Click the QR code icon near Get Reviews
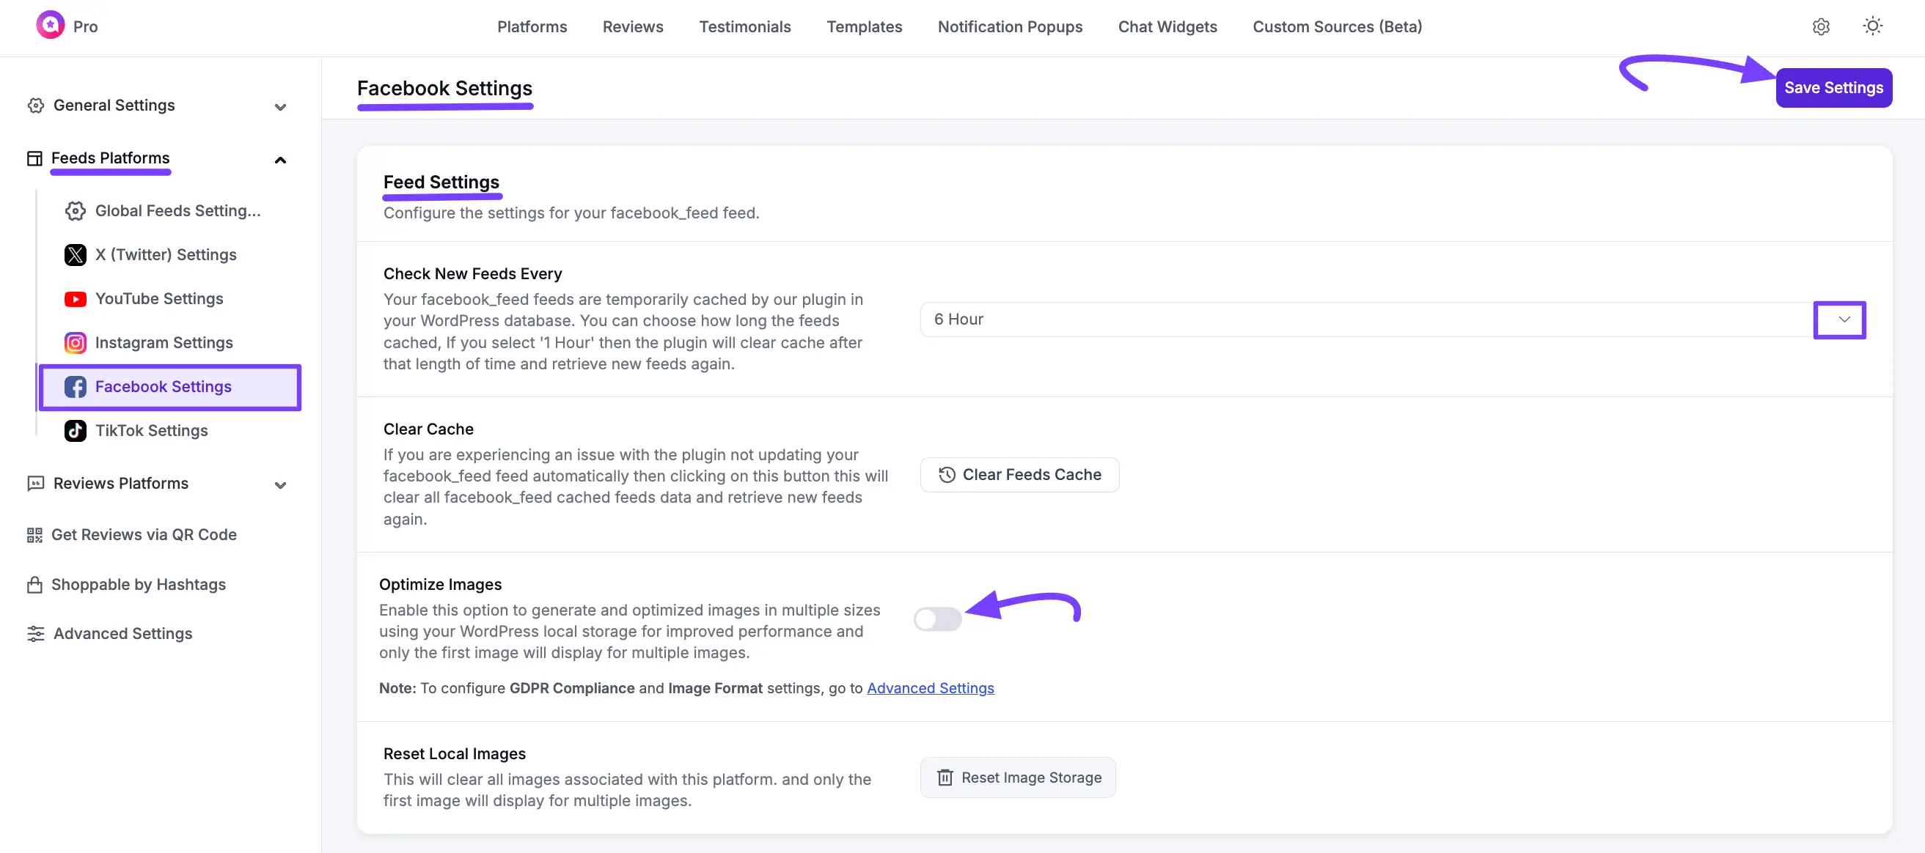Viewport: 1925px width, 853px height. [34, 534]
